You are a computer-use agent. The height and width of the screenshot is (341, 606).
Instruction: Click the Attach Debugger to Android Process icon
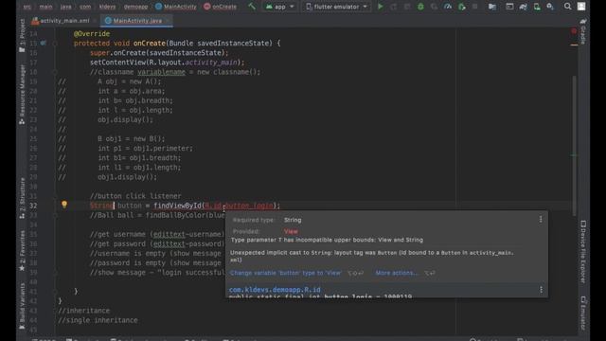point(461,7)
